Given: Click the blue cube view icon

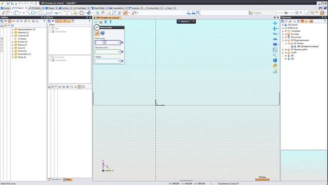Looking at the screenshot, I should pos(275,61).
